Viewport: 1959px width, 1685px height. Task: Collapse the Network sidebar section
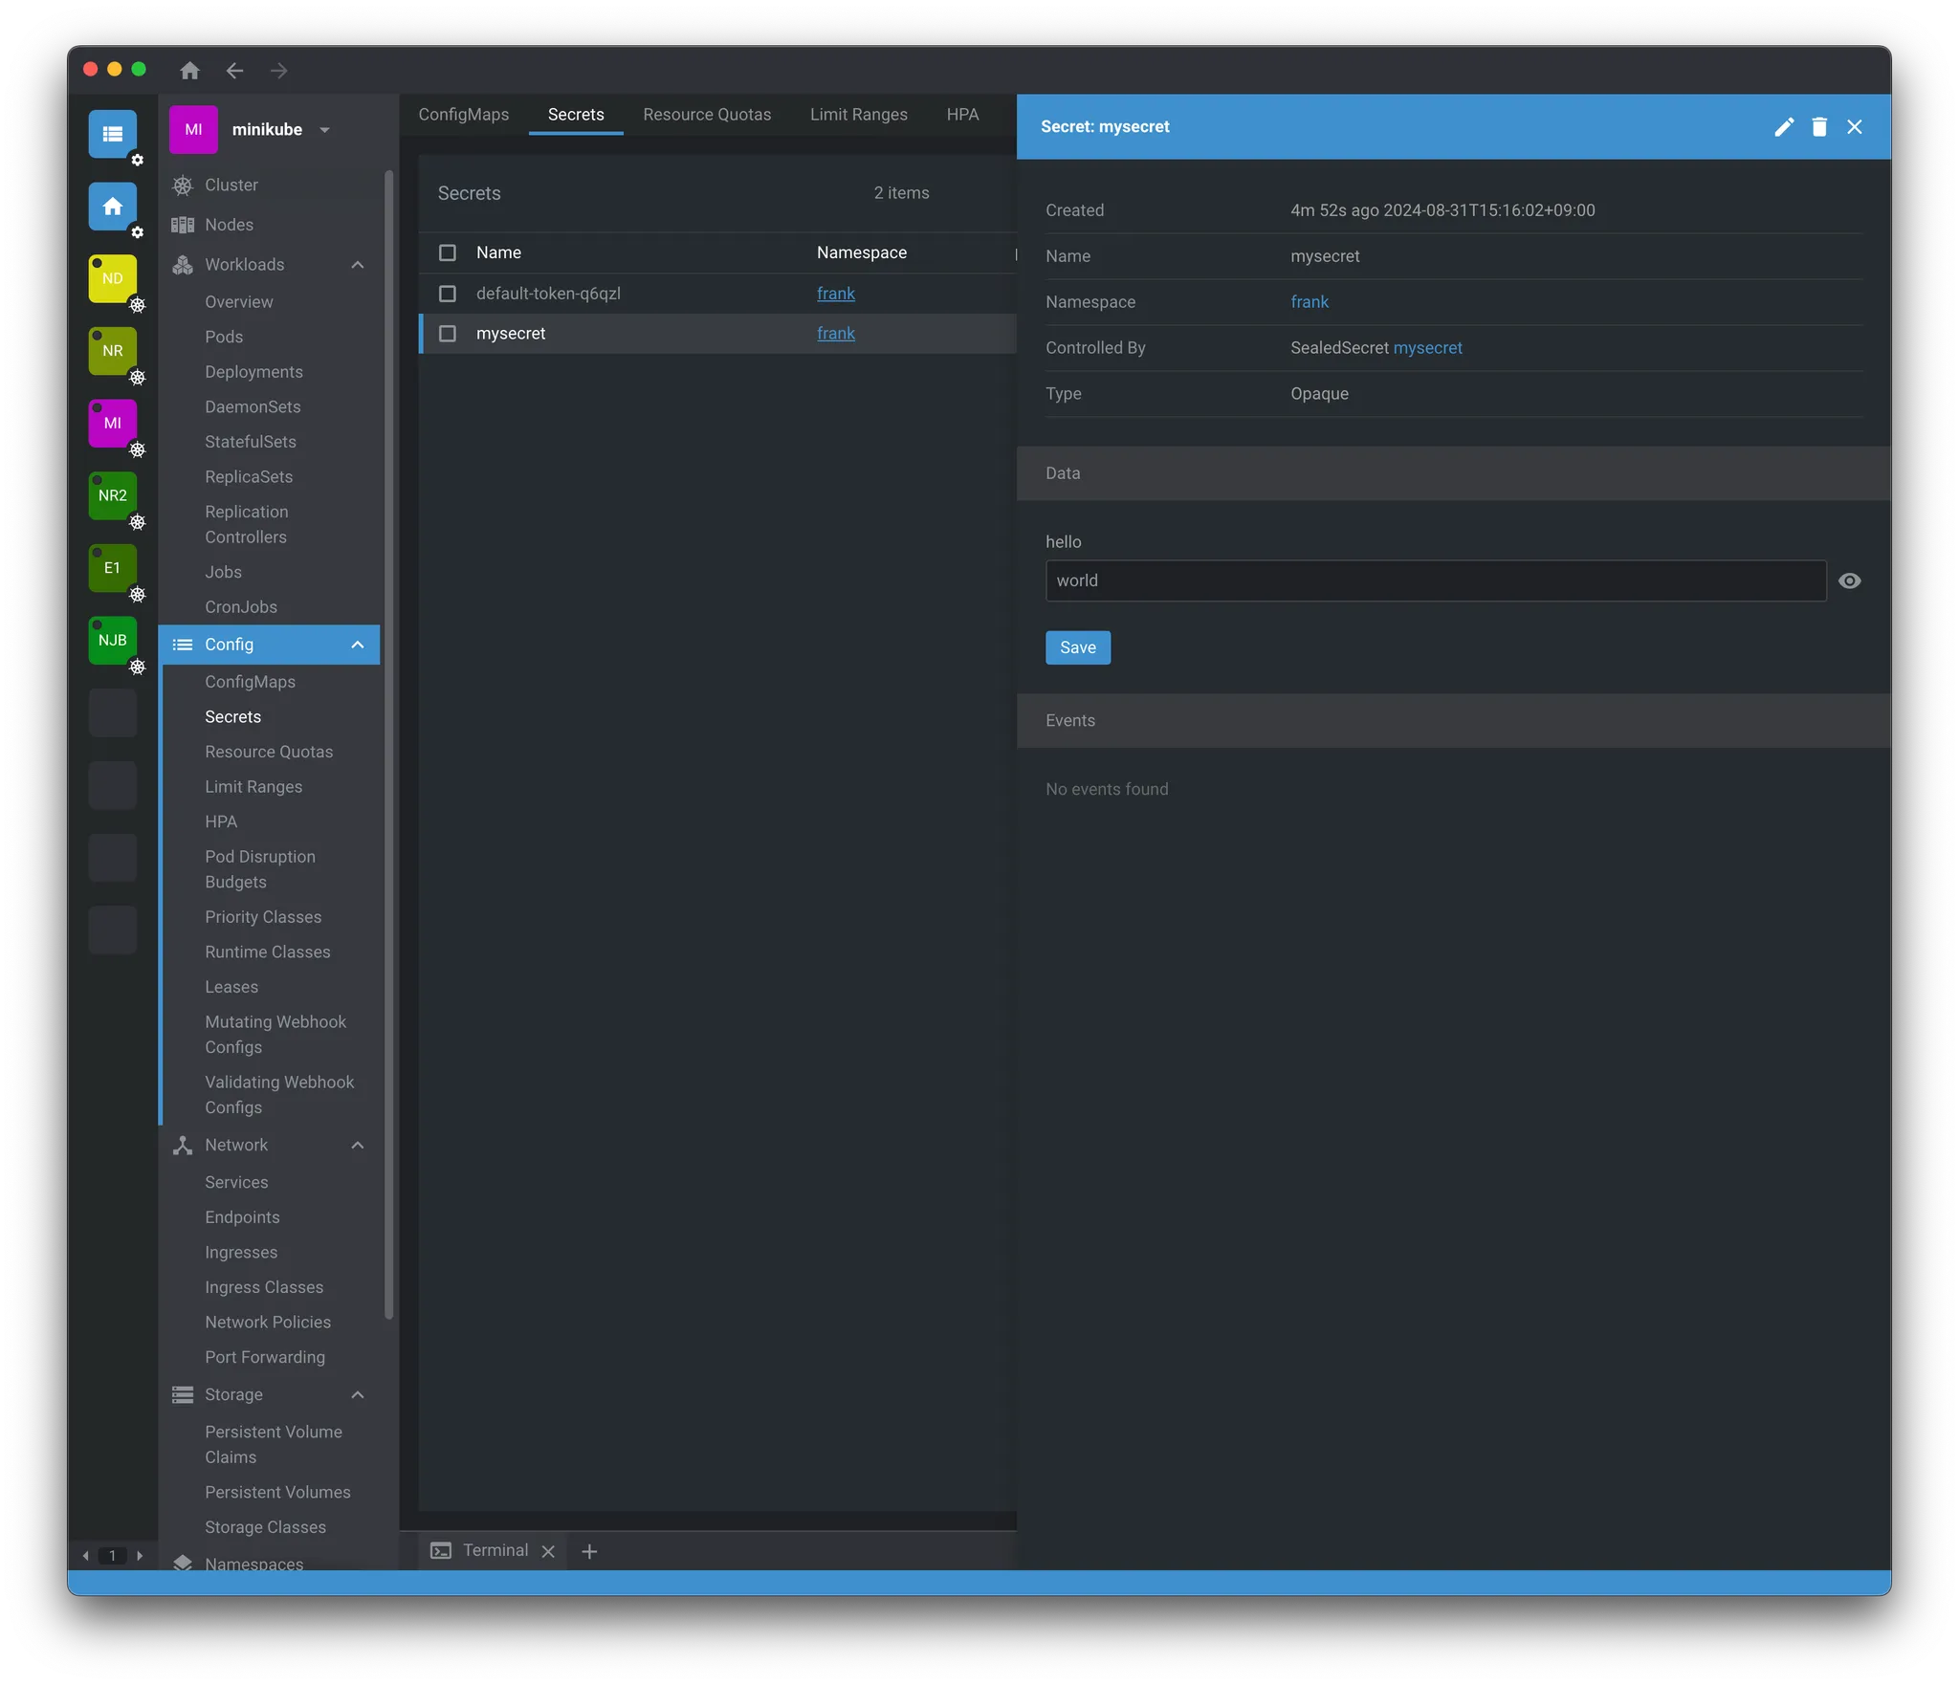[358, 1146]
